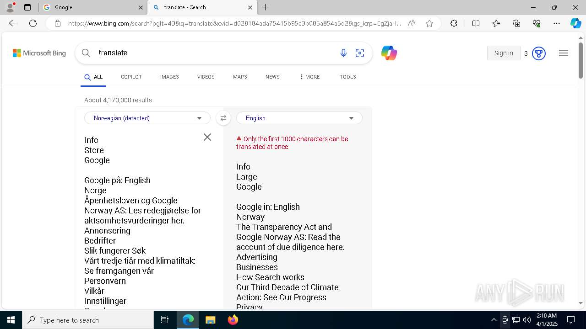Open the Extensions puzzle icon
586x329 pixels.
pos(454,23)
